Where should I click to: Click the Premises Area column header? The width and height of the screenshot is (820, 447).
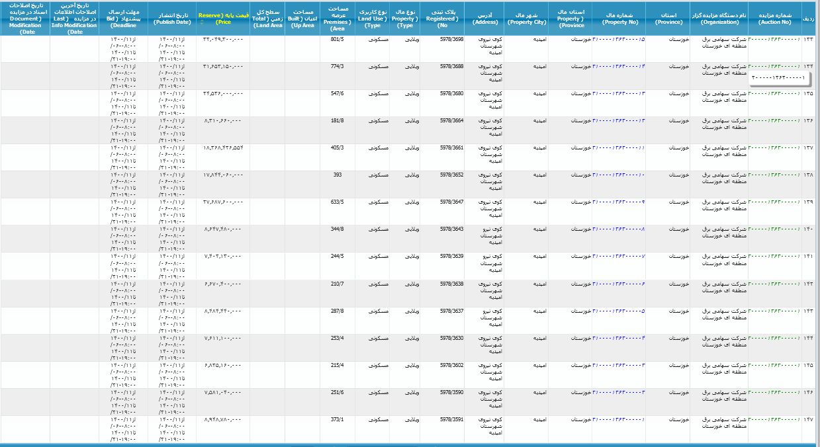coord(338,18)
